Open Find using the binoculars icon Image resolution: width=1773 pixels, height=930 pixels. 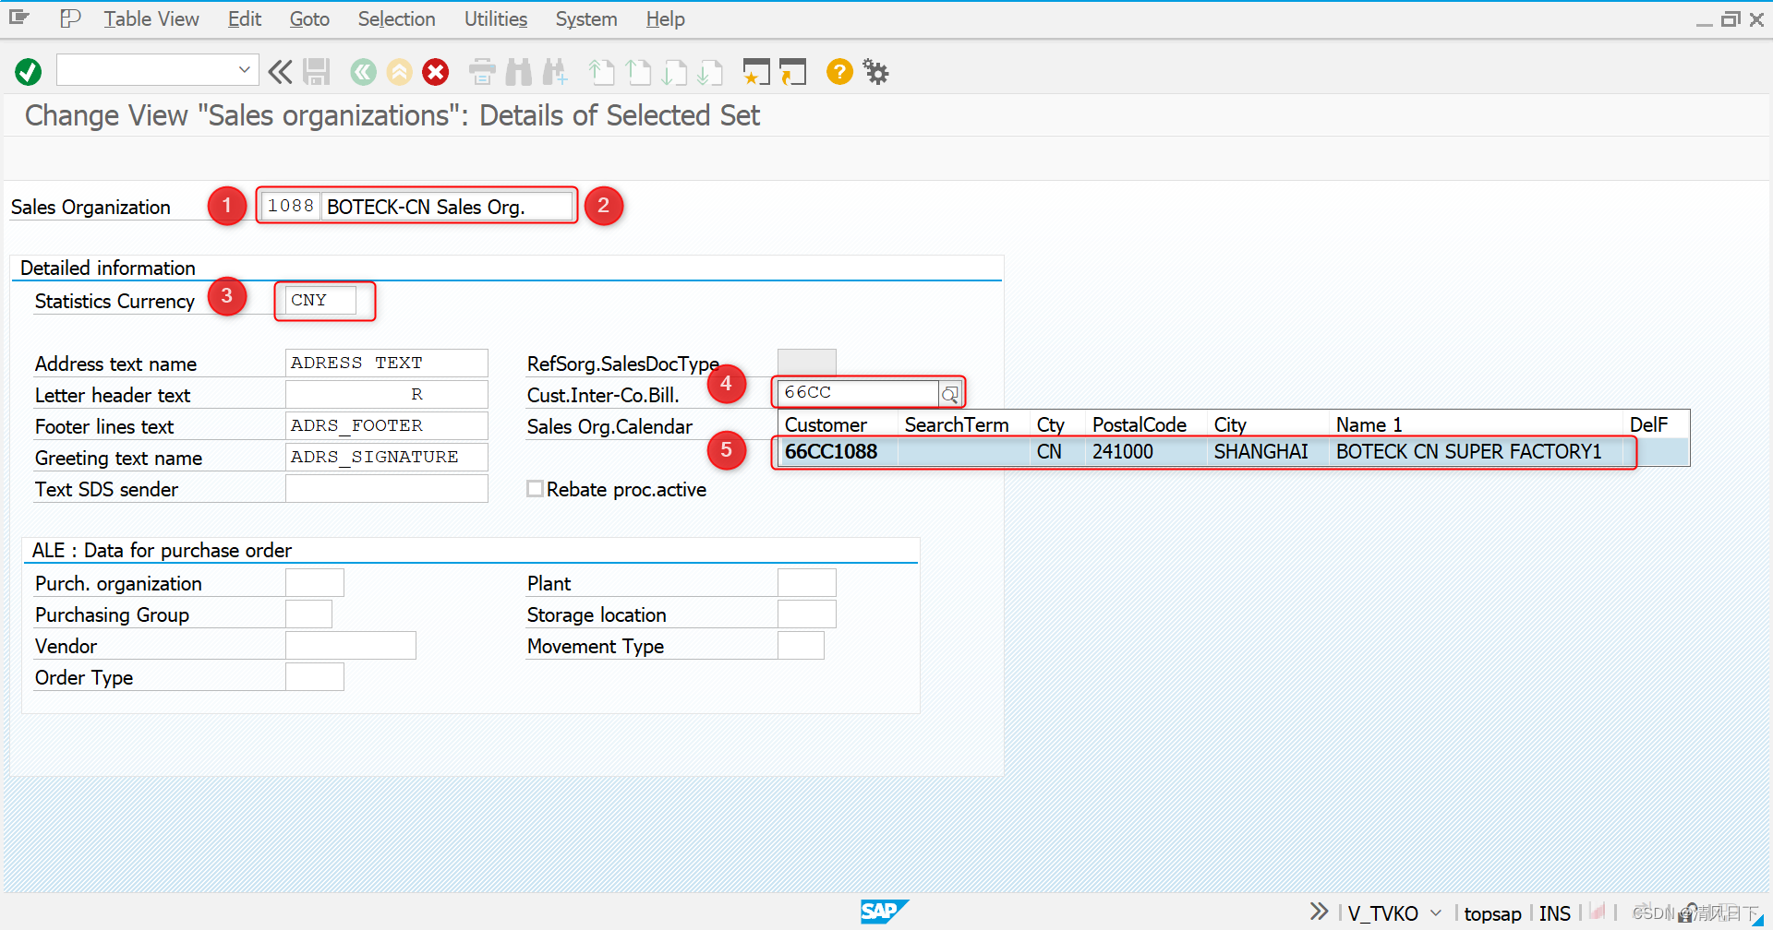[518, 71]
